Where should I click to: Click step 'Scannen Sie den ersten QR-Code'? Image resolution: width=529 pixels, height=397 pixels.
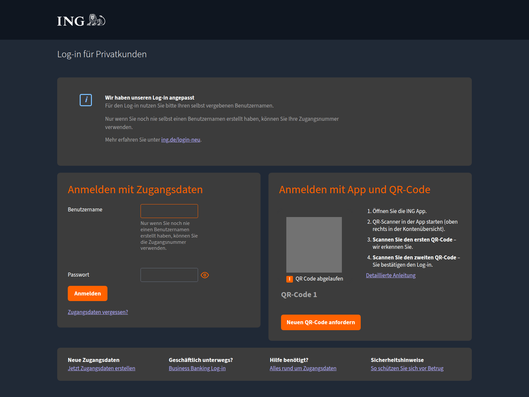tap(413, 240)
